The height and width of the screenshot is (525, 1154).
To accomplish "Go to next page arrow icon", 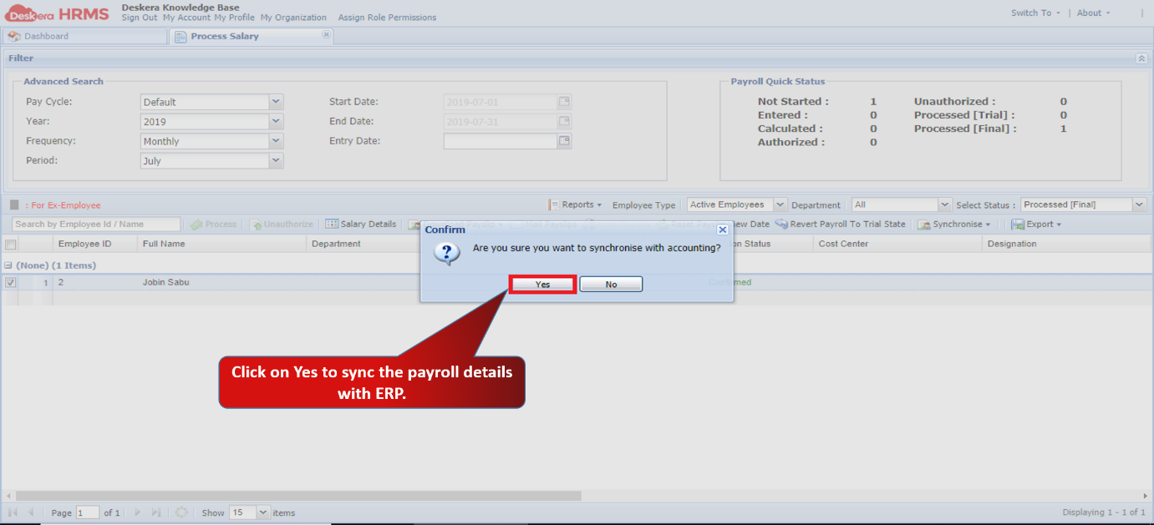I will tap(137, 512).
